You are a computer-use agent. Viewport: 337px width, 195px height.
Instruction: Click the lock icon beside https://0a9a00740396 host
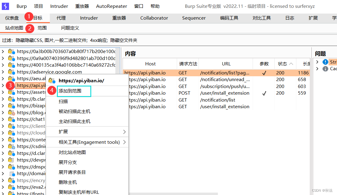pos(11,58)
